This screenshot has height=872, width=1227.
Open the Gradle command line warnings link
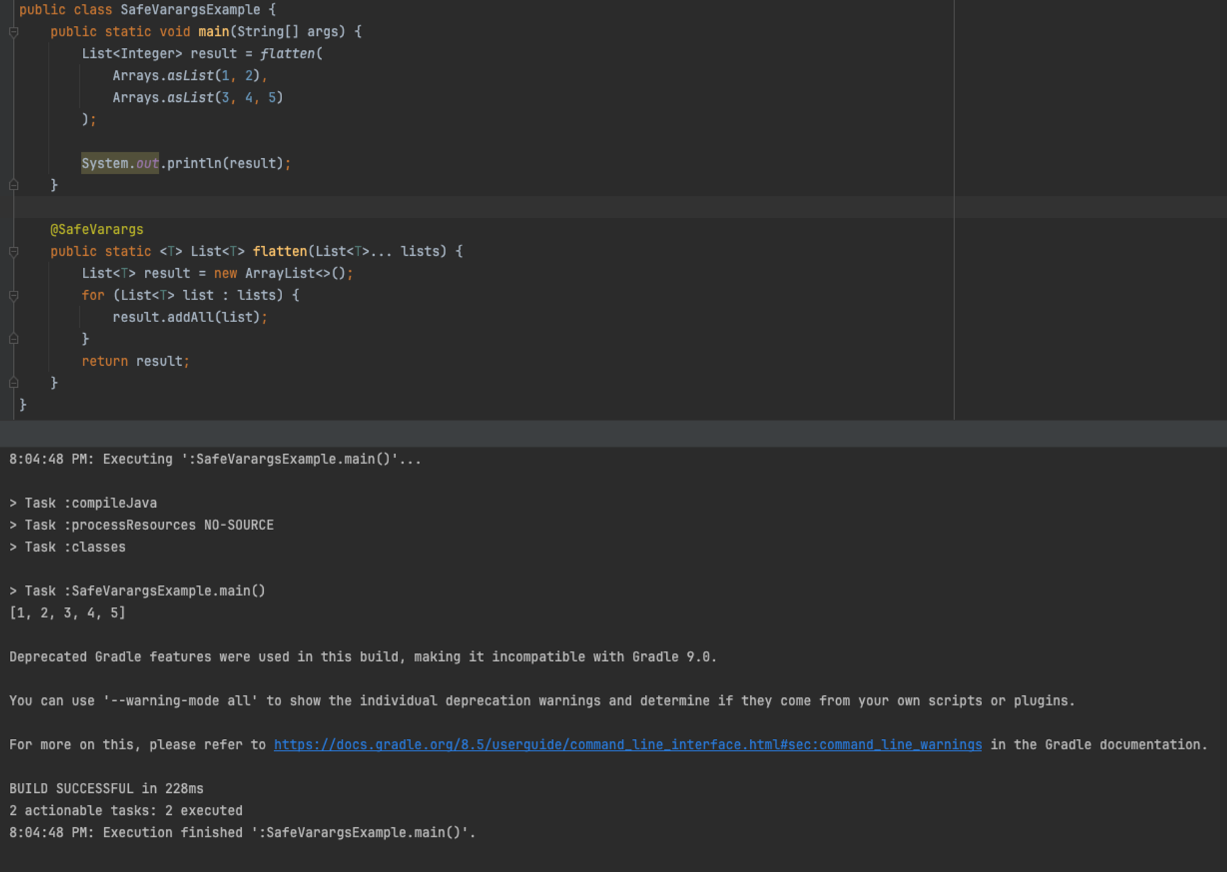click(627, 745)
